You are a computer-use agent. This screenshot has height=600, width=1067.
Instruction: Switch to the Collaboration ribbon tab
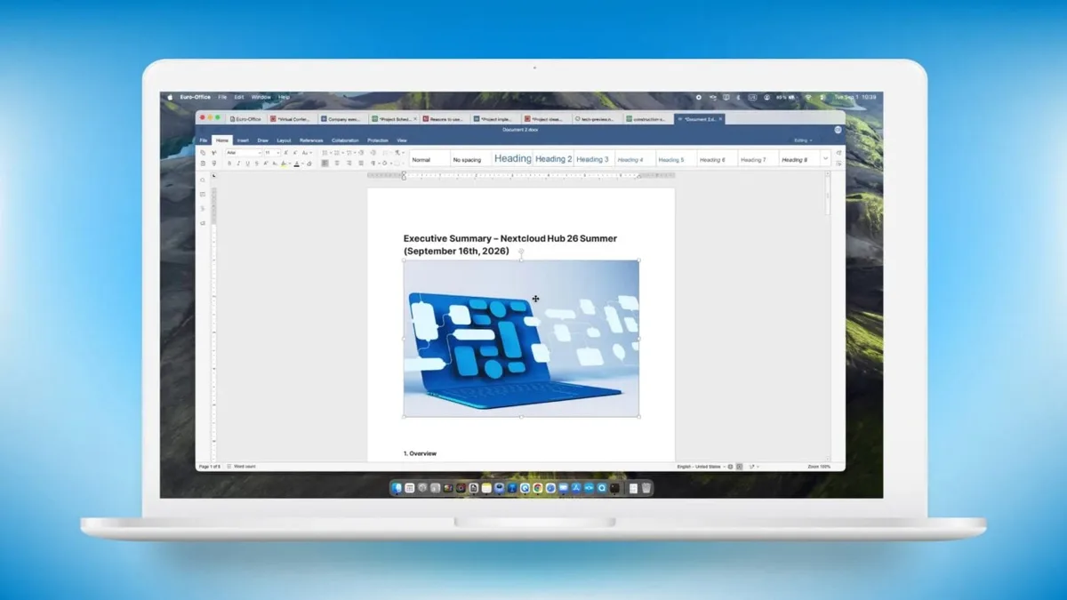[345, 140]
